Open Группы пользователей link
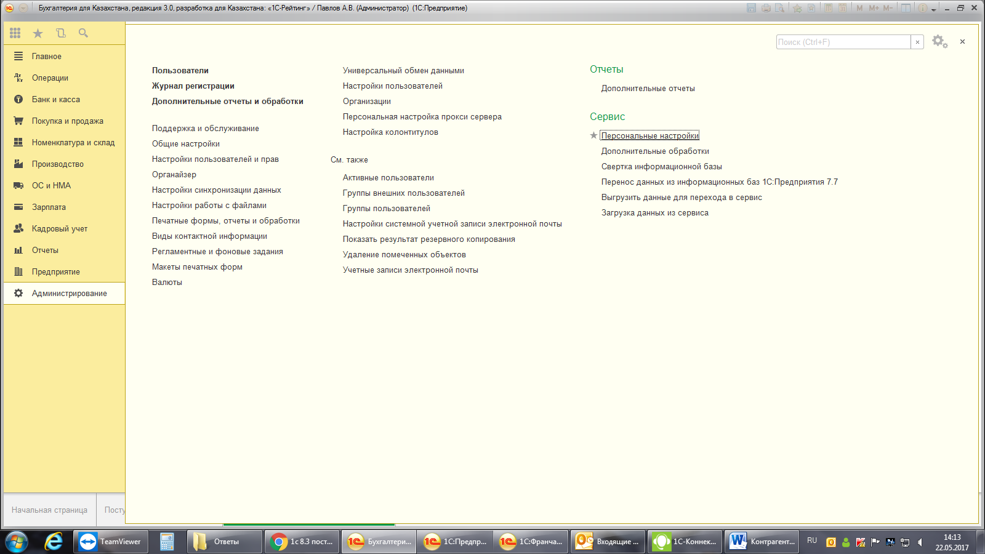 387,208
